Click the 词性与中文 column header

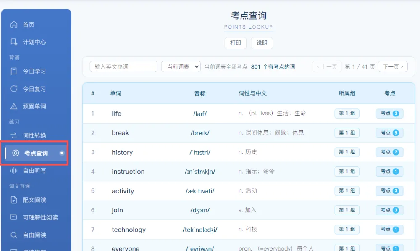(252, 93)
